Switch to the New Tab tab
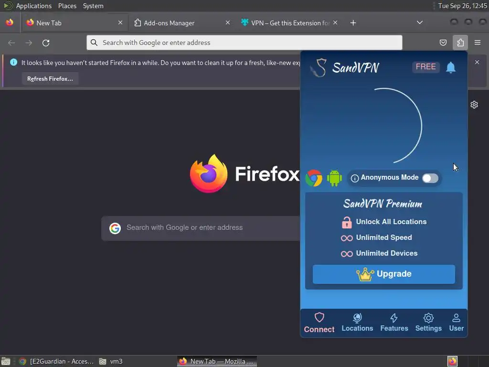489x367 pixels. 74,23
